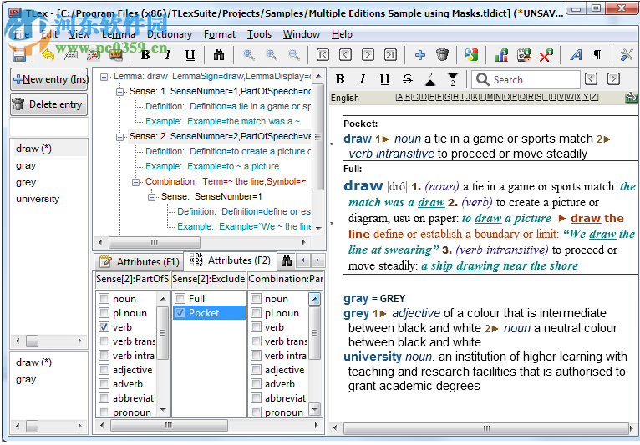The image size is (640, 445).
Task: Click the tools icon at toolbar's right end
Action: click(627, 55)
